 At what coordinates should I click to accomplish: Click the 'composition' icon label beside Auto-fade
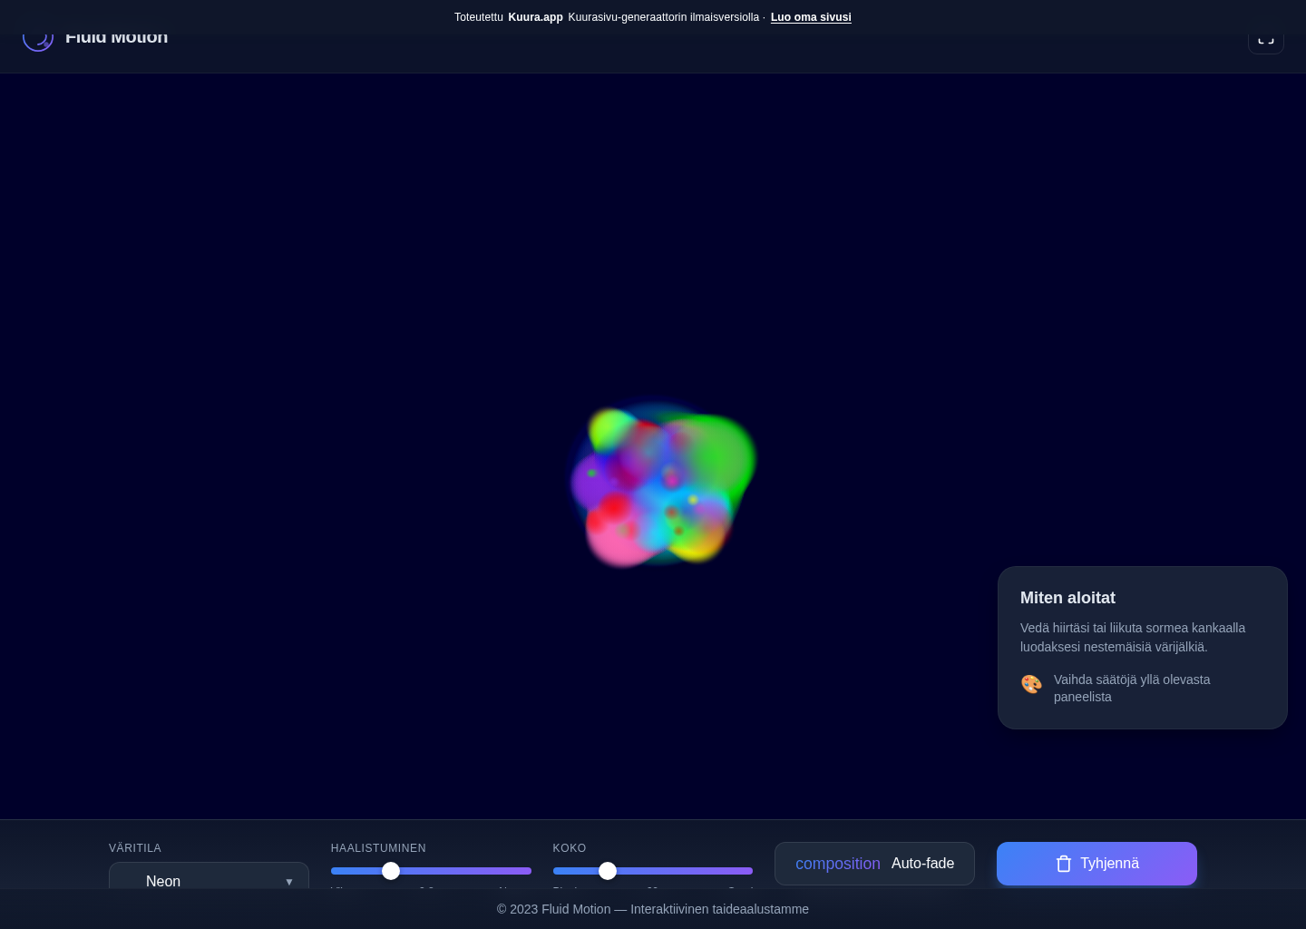[x=837, y=864]
